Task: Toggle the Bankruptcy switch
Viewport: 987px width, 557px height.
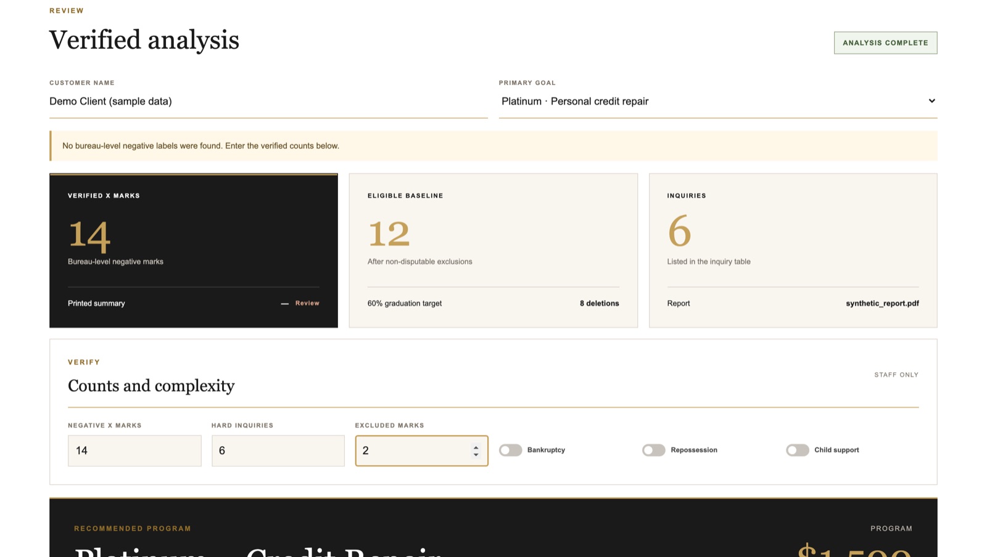Action: point(510,450)
